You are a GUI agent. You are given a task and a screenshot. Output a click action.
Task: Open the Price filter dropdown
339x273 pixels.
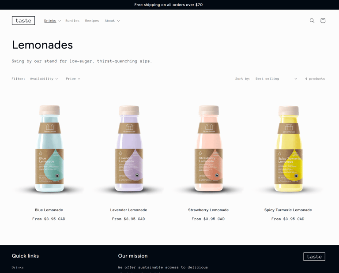73,79
